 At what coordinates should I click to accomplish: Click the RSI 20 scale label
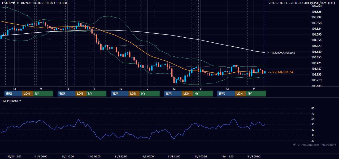click(x=313, y=140)
